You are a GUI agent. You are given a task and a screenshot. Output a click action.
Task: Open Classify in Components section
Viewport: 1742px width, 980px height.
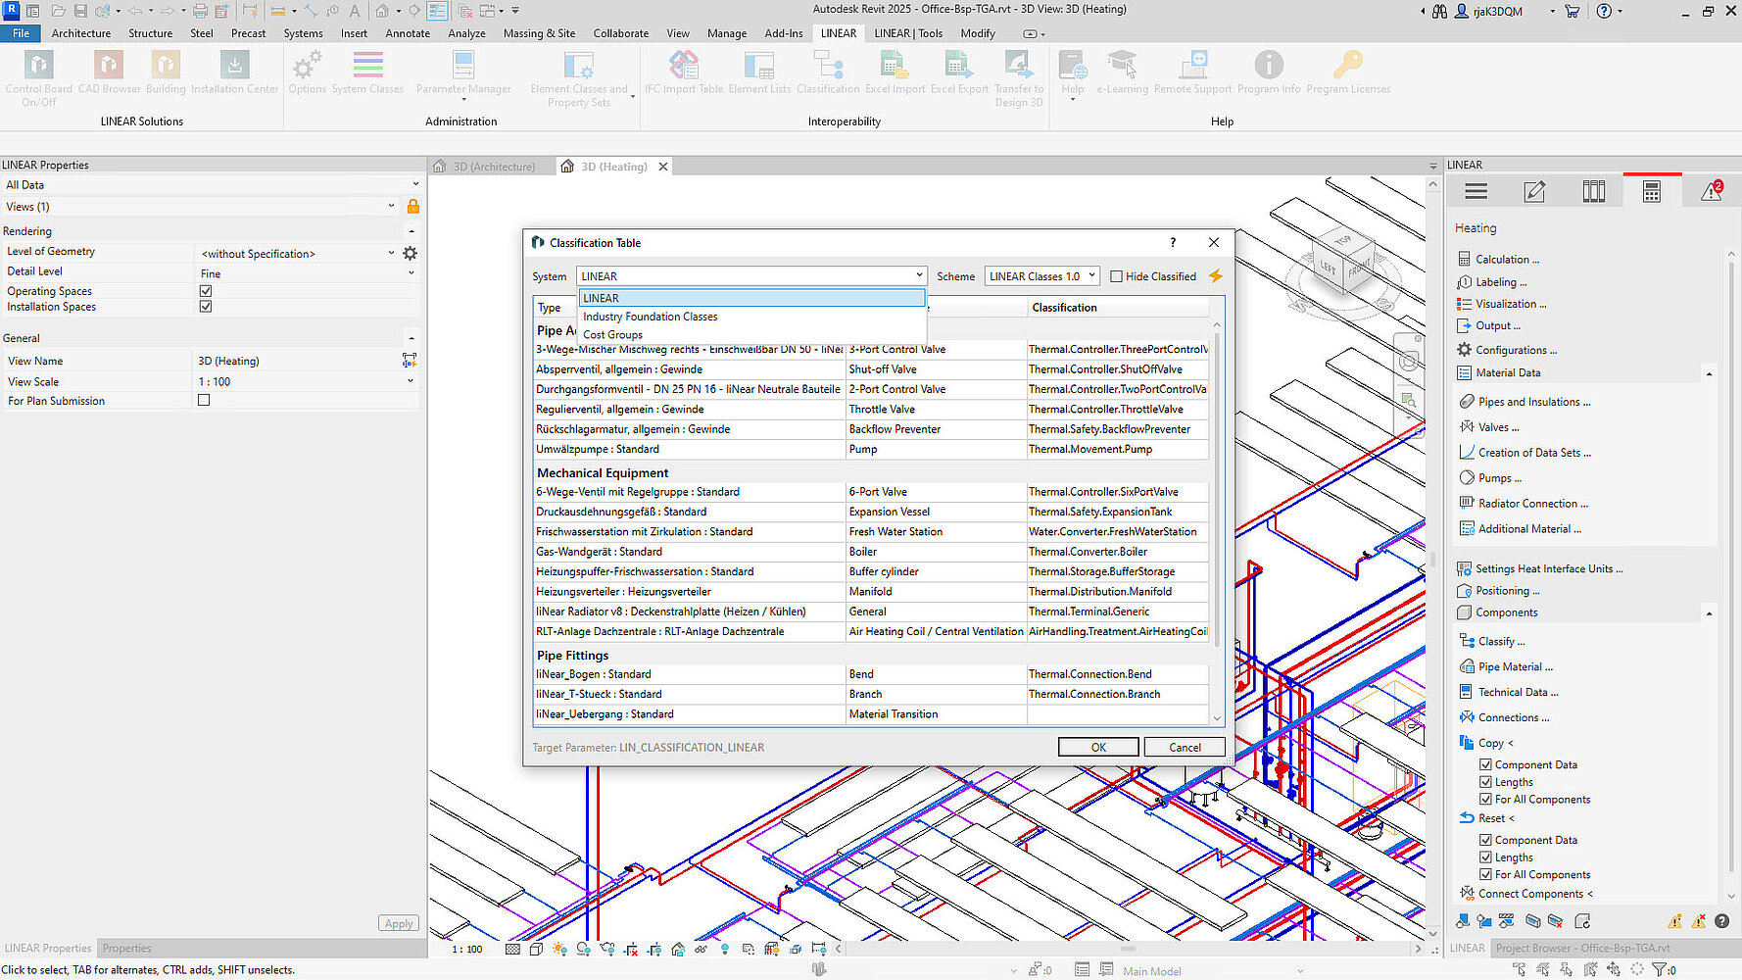[x=1501, y=641]
